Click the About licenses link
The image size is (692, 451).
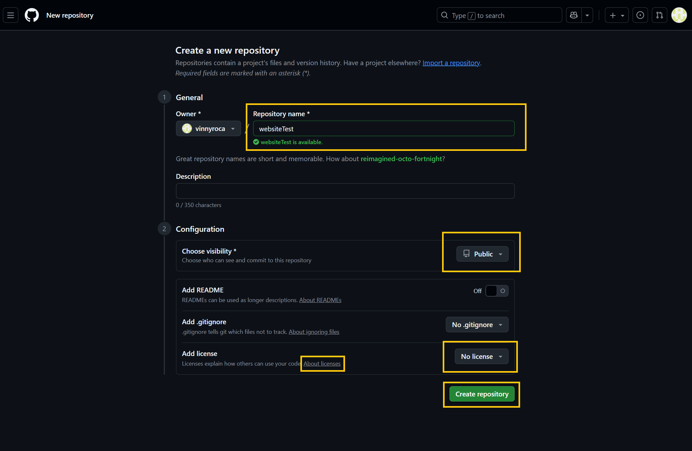tap(322, 363)
